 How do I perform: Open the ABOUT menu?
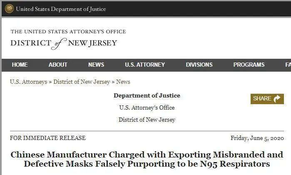click(x=58, y=65)
